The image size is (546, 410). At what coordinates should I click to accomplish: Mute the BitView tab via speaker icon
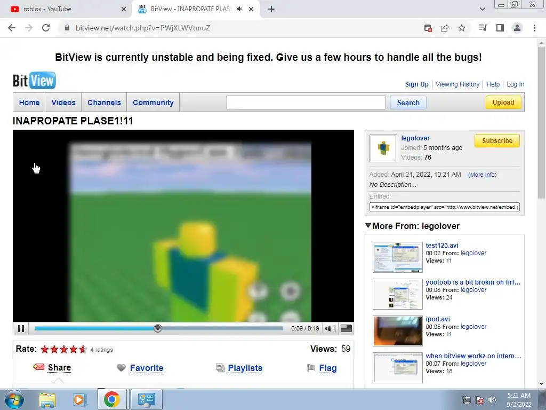(x=239, y=9)
